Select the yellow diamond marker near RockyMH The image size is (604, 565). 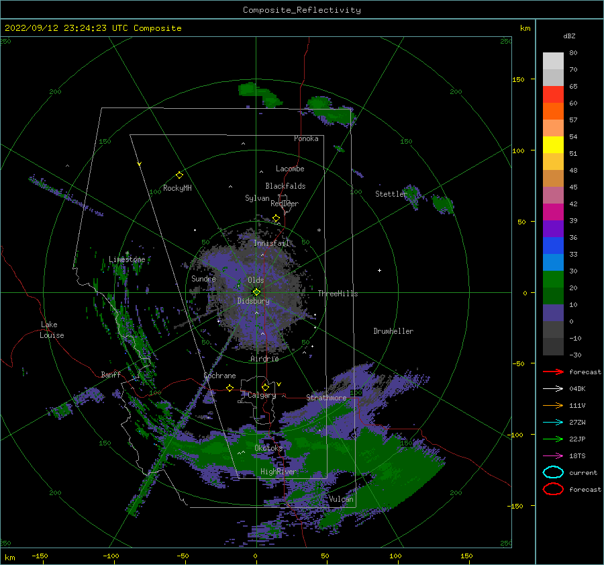tap(179, 175)
